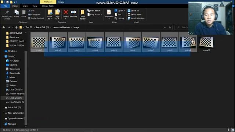Screen dimensions: 235x132
Task: Click Local Disk (F:) breadcrumb
Action: pyautogui.click(x=43, y=27)
